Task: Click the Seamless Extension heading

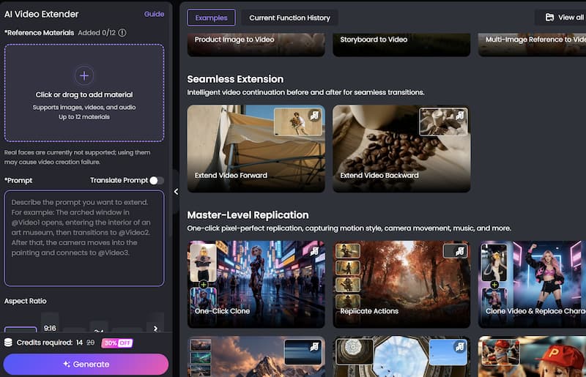Action: (235, 79)
